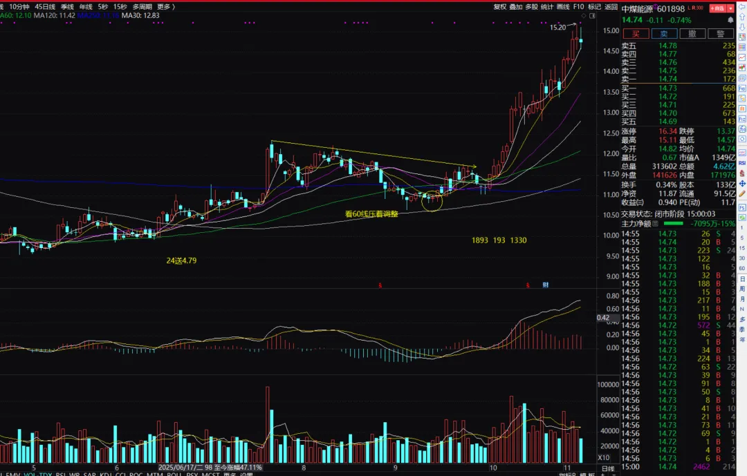Click the 买一 14.73 bid row

(678, 88)
